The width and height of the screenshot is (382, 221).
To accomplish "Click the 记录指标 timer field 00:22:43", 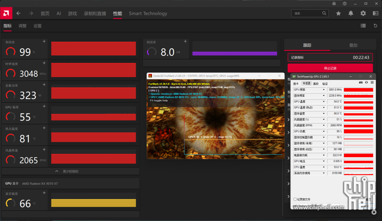I will click(x=330, y=58).
